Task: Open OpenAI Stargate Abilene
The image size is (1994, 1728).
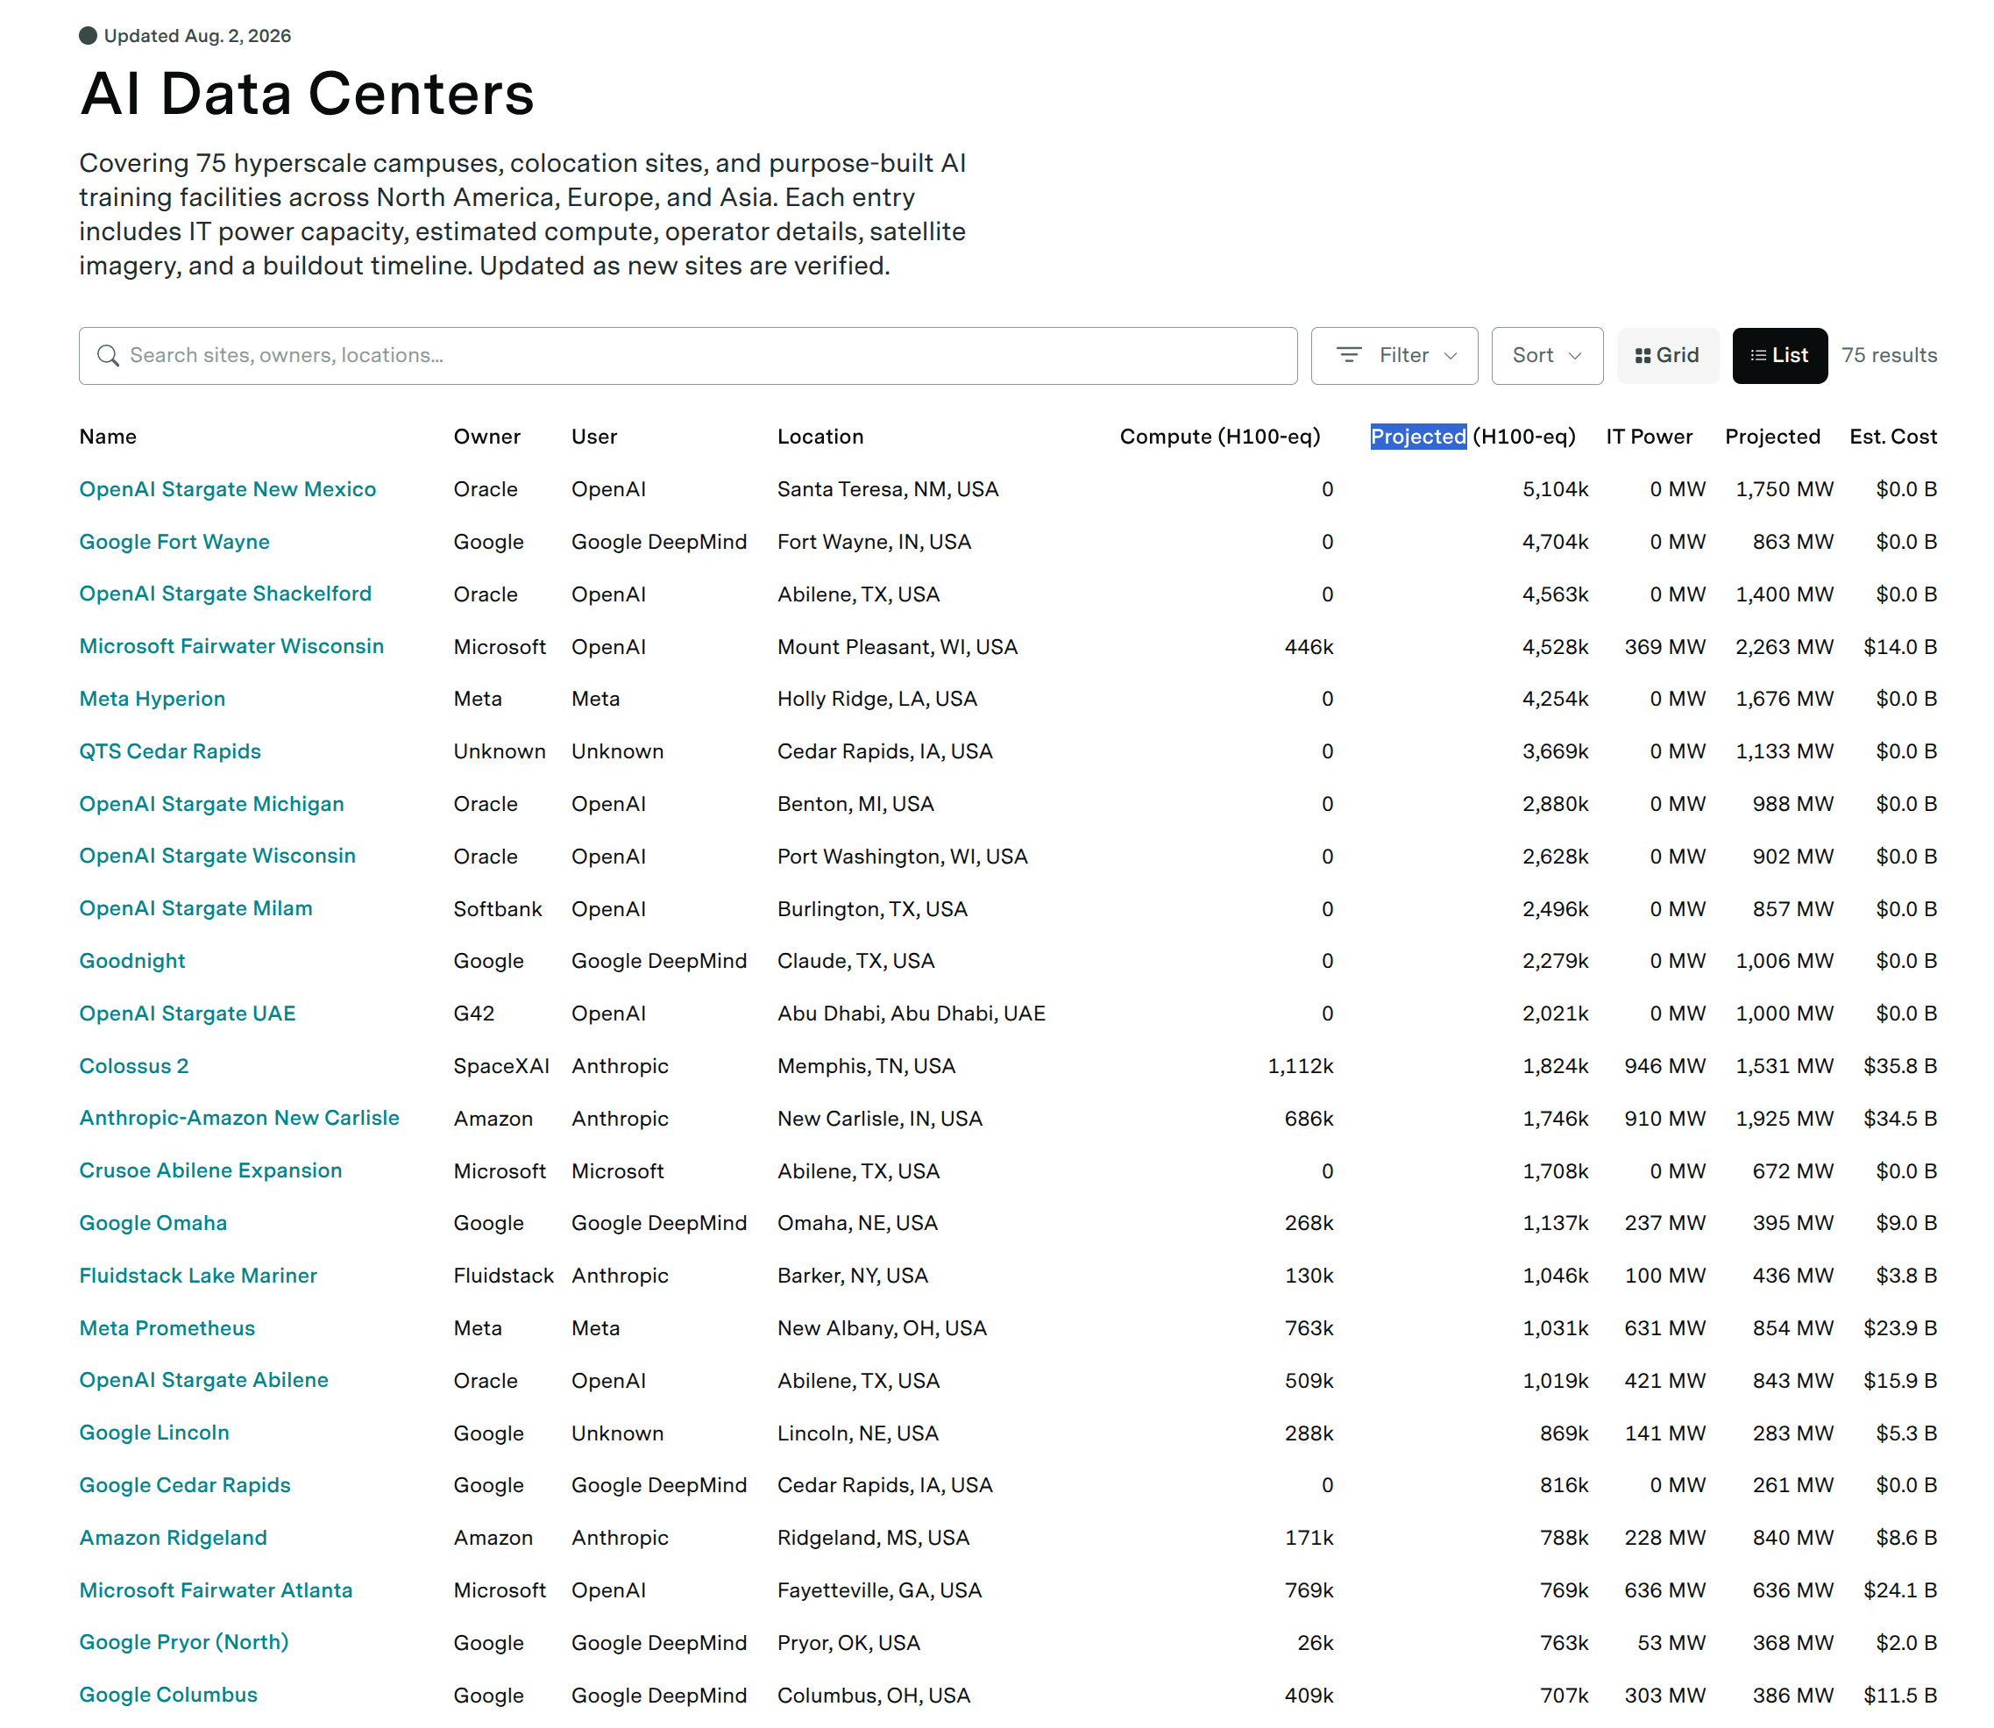Action: [203, 1381]
